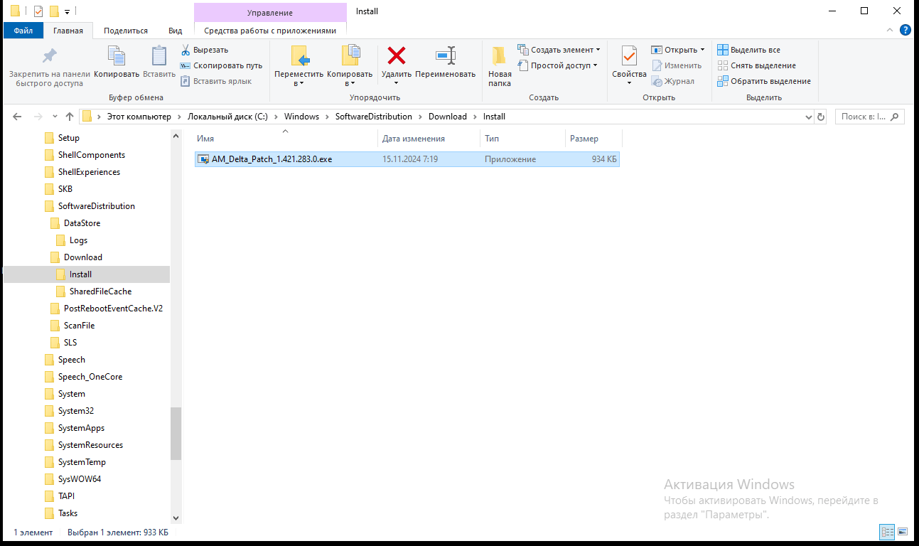Open the address bar history dropdown
919x546 pixels.
pyautogui.click(x=809, y=116)
